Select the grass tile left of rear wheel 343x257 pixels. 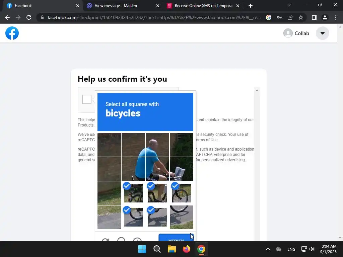click(x=109, y=193)
